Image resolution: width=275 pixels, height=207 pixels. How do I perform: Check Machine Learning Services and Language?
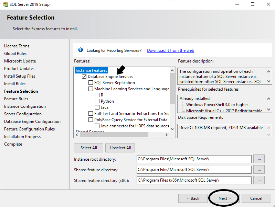click(x=91, y=89)
